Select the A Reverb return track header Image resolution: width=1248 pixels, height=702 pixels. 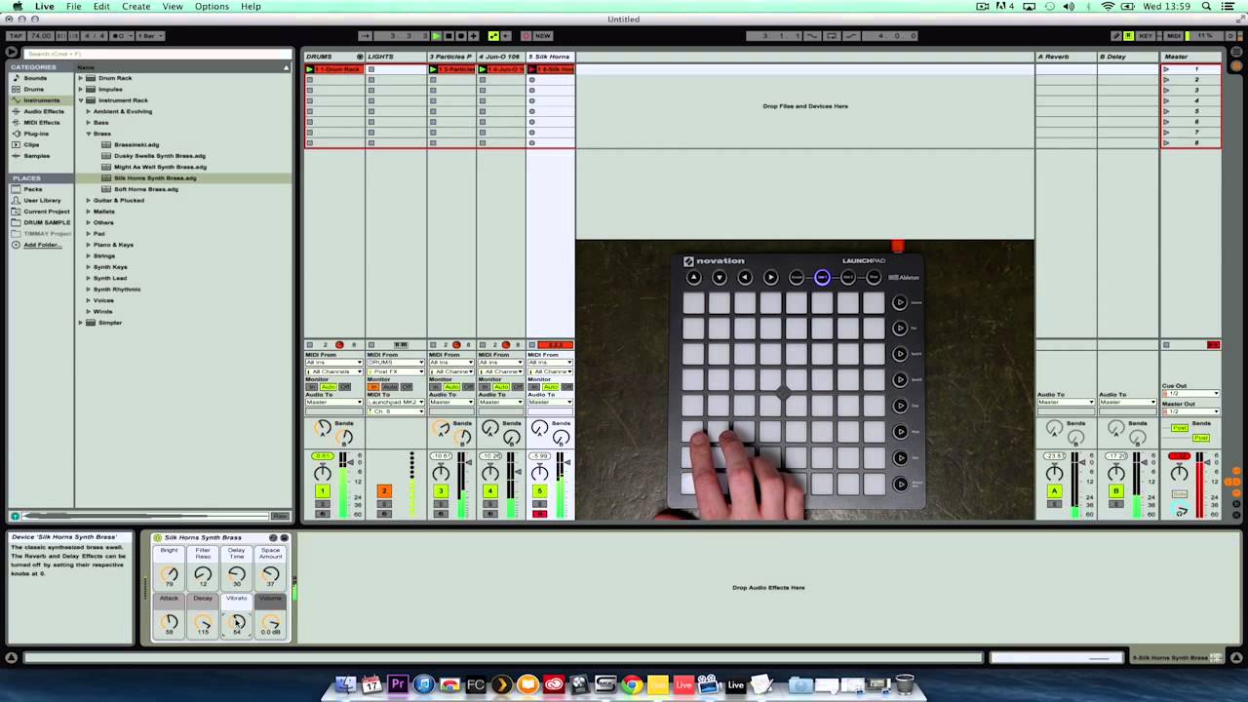[x=1066, y=57]
